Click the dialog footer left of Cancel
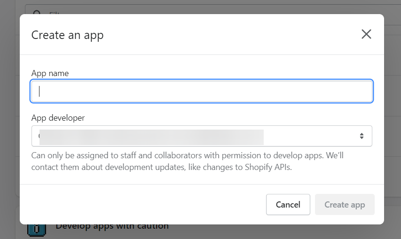 click(x=143, y=205)
